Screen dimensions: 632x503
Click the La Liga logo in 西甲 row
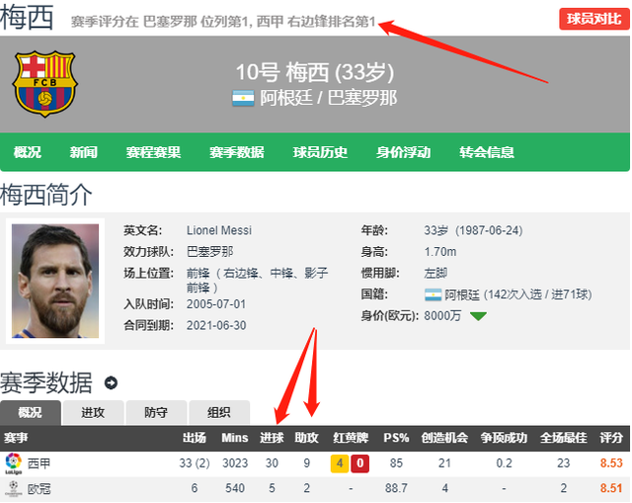(x=13, y=463)
